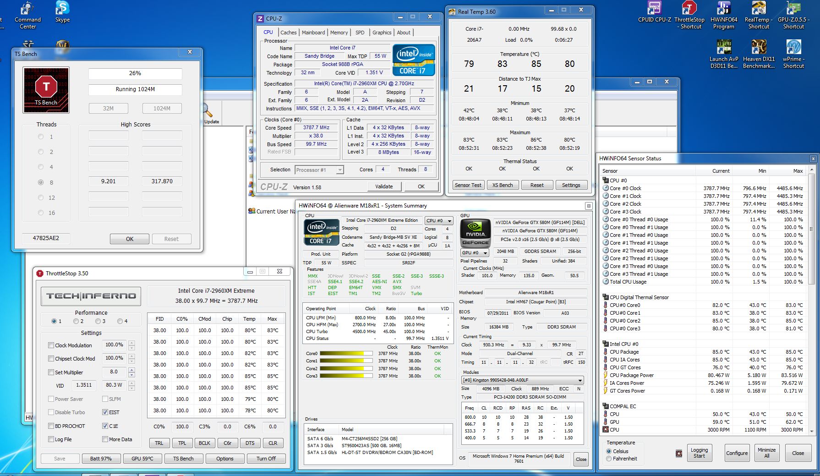Launch GPU-Z.0.5.5 desktop shortcut
Image resolution: width=820 pixels, height=476 pixels.
793,15
